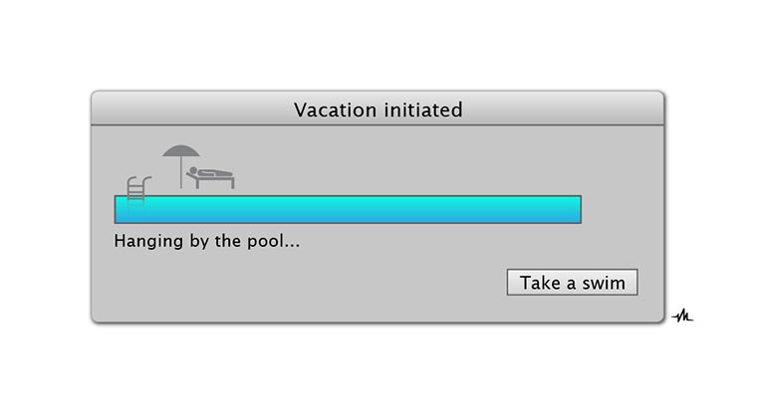The image size is (757, 414).
Task: Click the umbrella's vertical pole
Action: click(x=181, y=176)
